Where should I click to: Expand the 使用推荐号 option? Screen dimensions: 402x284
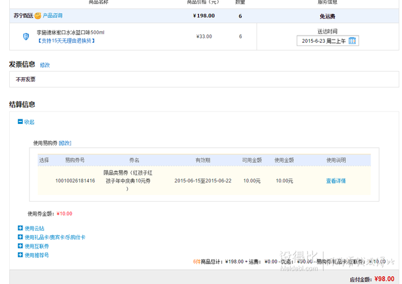pos(37,254)
